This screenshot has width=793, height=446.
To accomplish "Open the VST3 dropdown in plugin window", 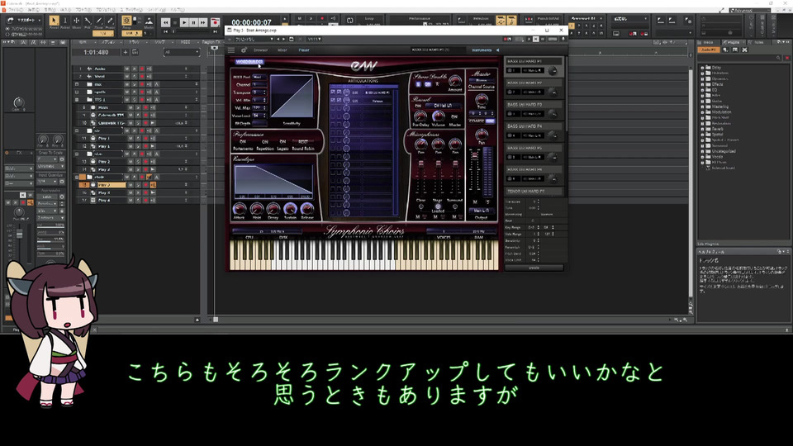I will click(x=315, y=39).
